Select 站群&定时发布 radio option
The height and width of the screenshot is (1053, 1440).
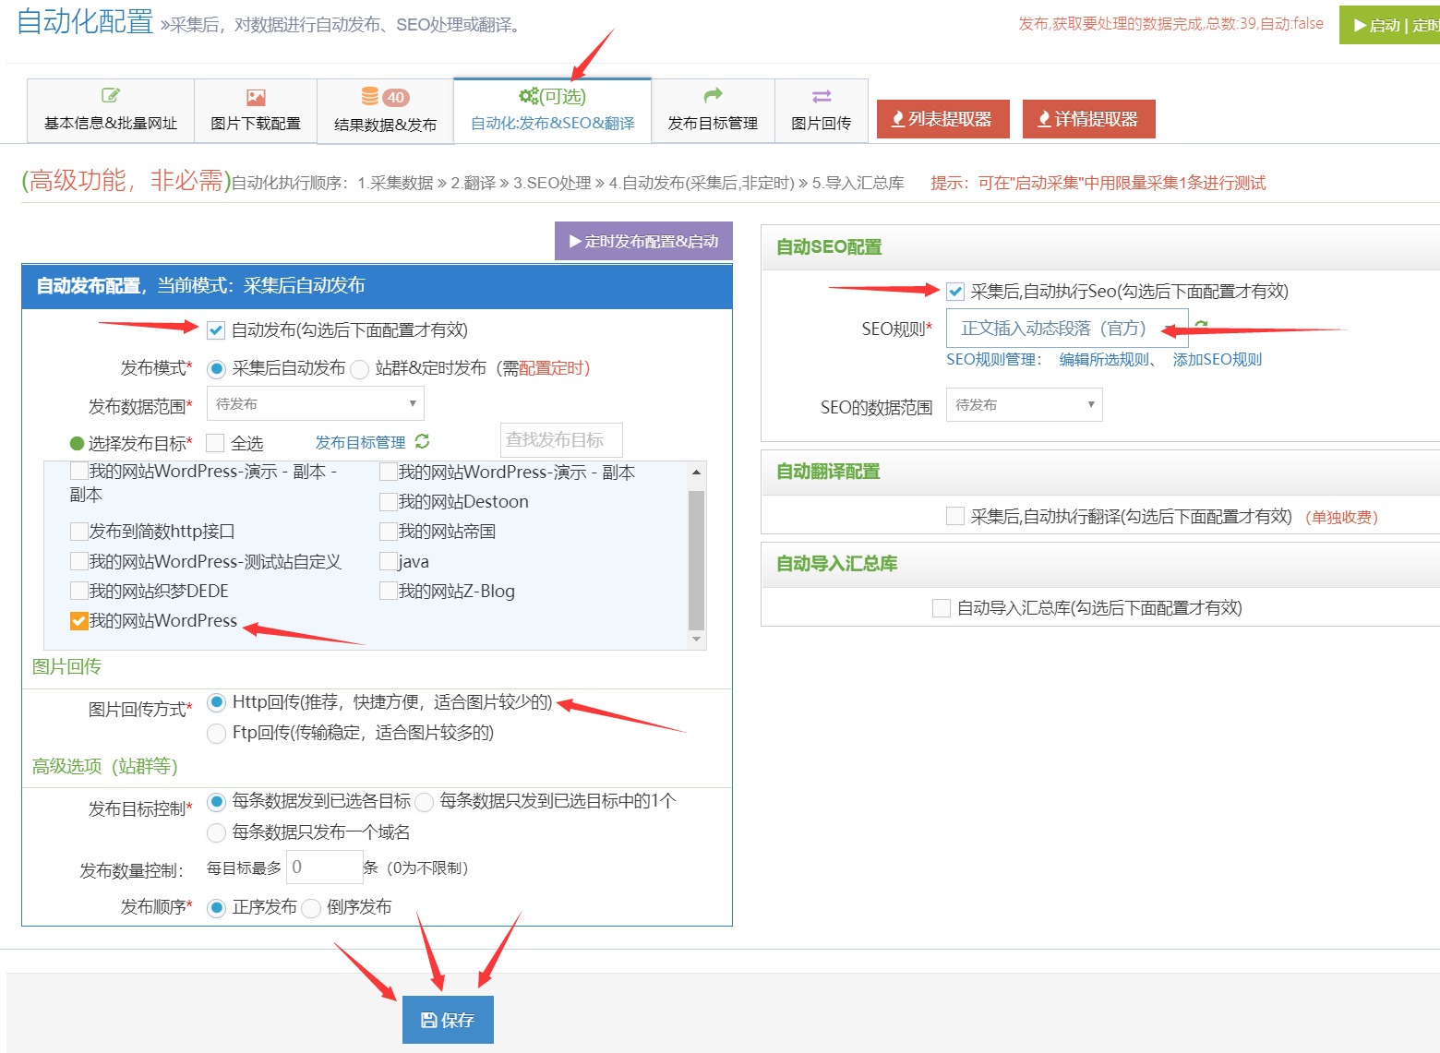pos(360,369)
